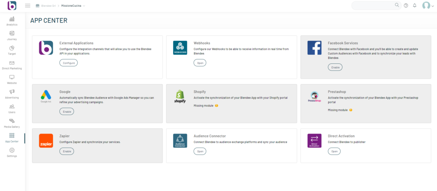The image size is (437, 191).
Task: Enable the Google Ads integration
Action: pos(67,111)
